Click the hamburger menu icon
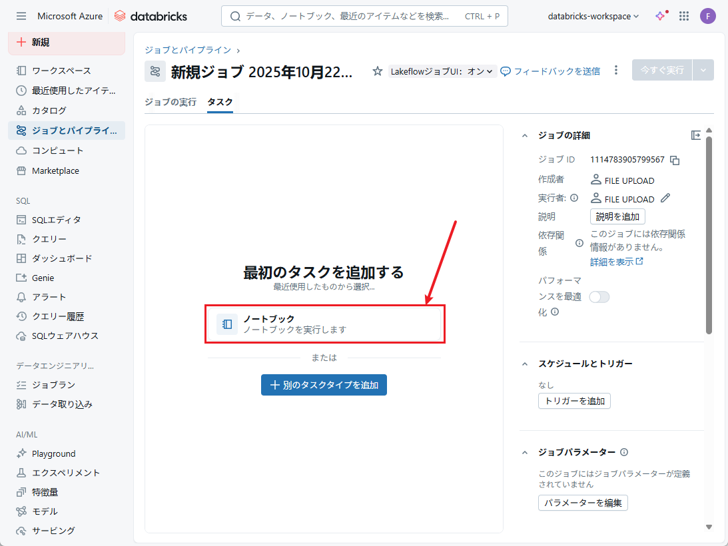Image resolution: width=728 pixels, height=546 pixels. click(x=21, y=16)
